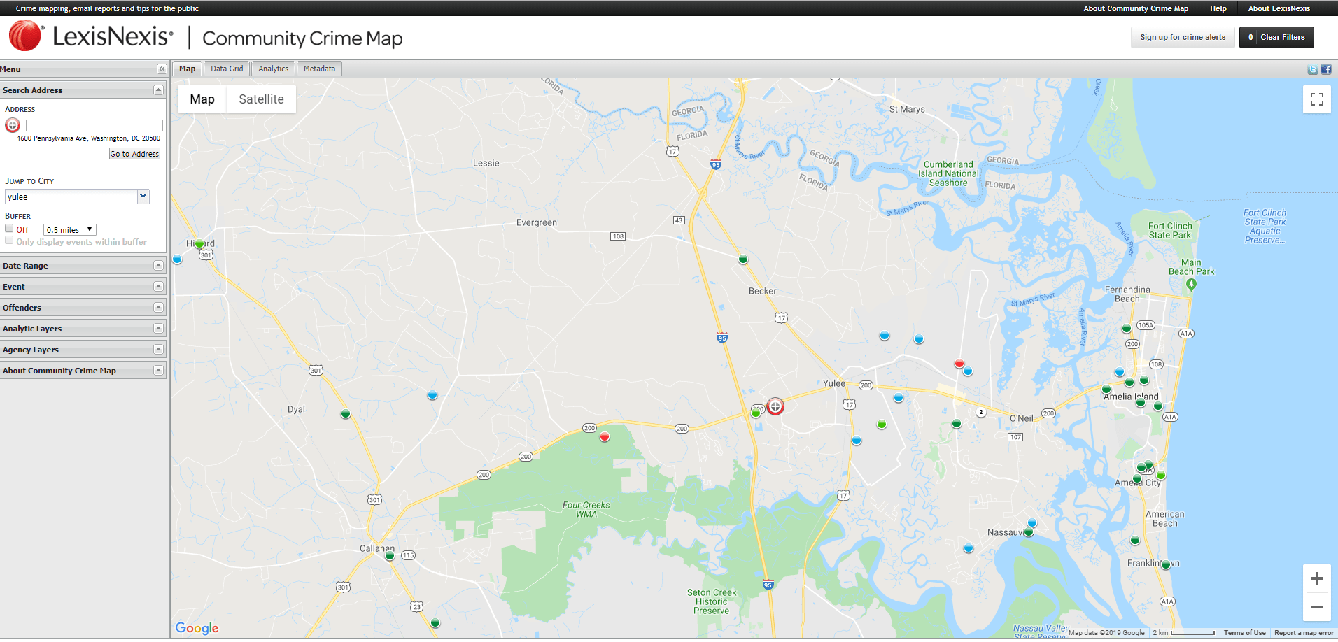Check 'Only display events within buffer'
Viewport: 1338px width, 642px height.
click(x=9, y=241)
